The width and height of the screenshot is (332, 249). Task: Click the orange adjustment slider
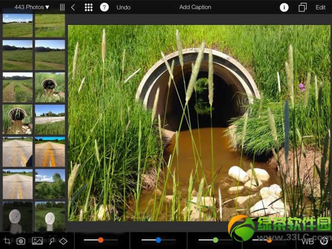101,240
